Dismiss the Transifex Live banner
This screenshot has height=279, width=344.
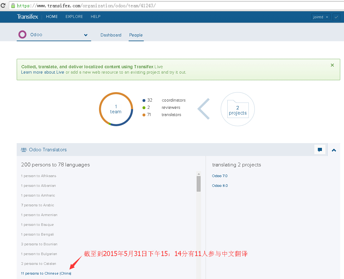(x=332, y=65)
